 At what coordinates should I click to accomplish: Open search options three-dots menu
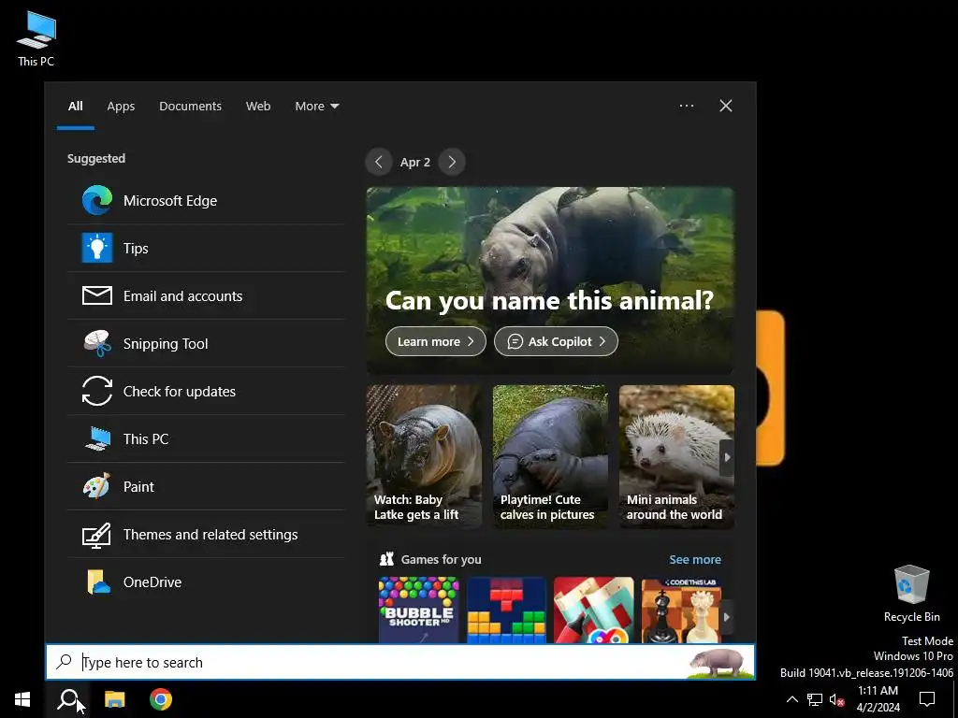click(687, 106)
